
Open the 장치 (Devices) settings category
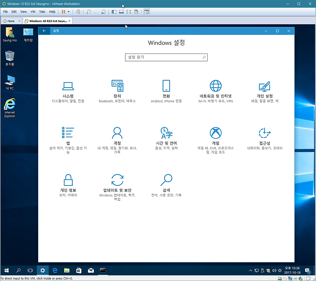[x=117, y=92]
